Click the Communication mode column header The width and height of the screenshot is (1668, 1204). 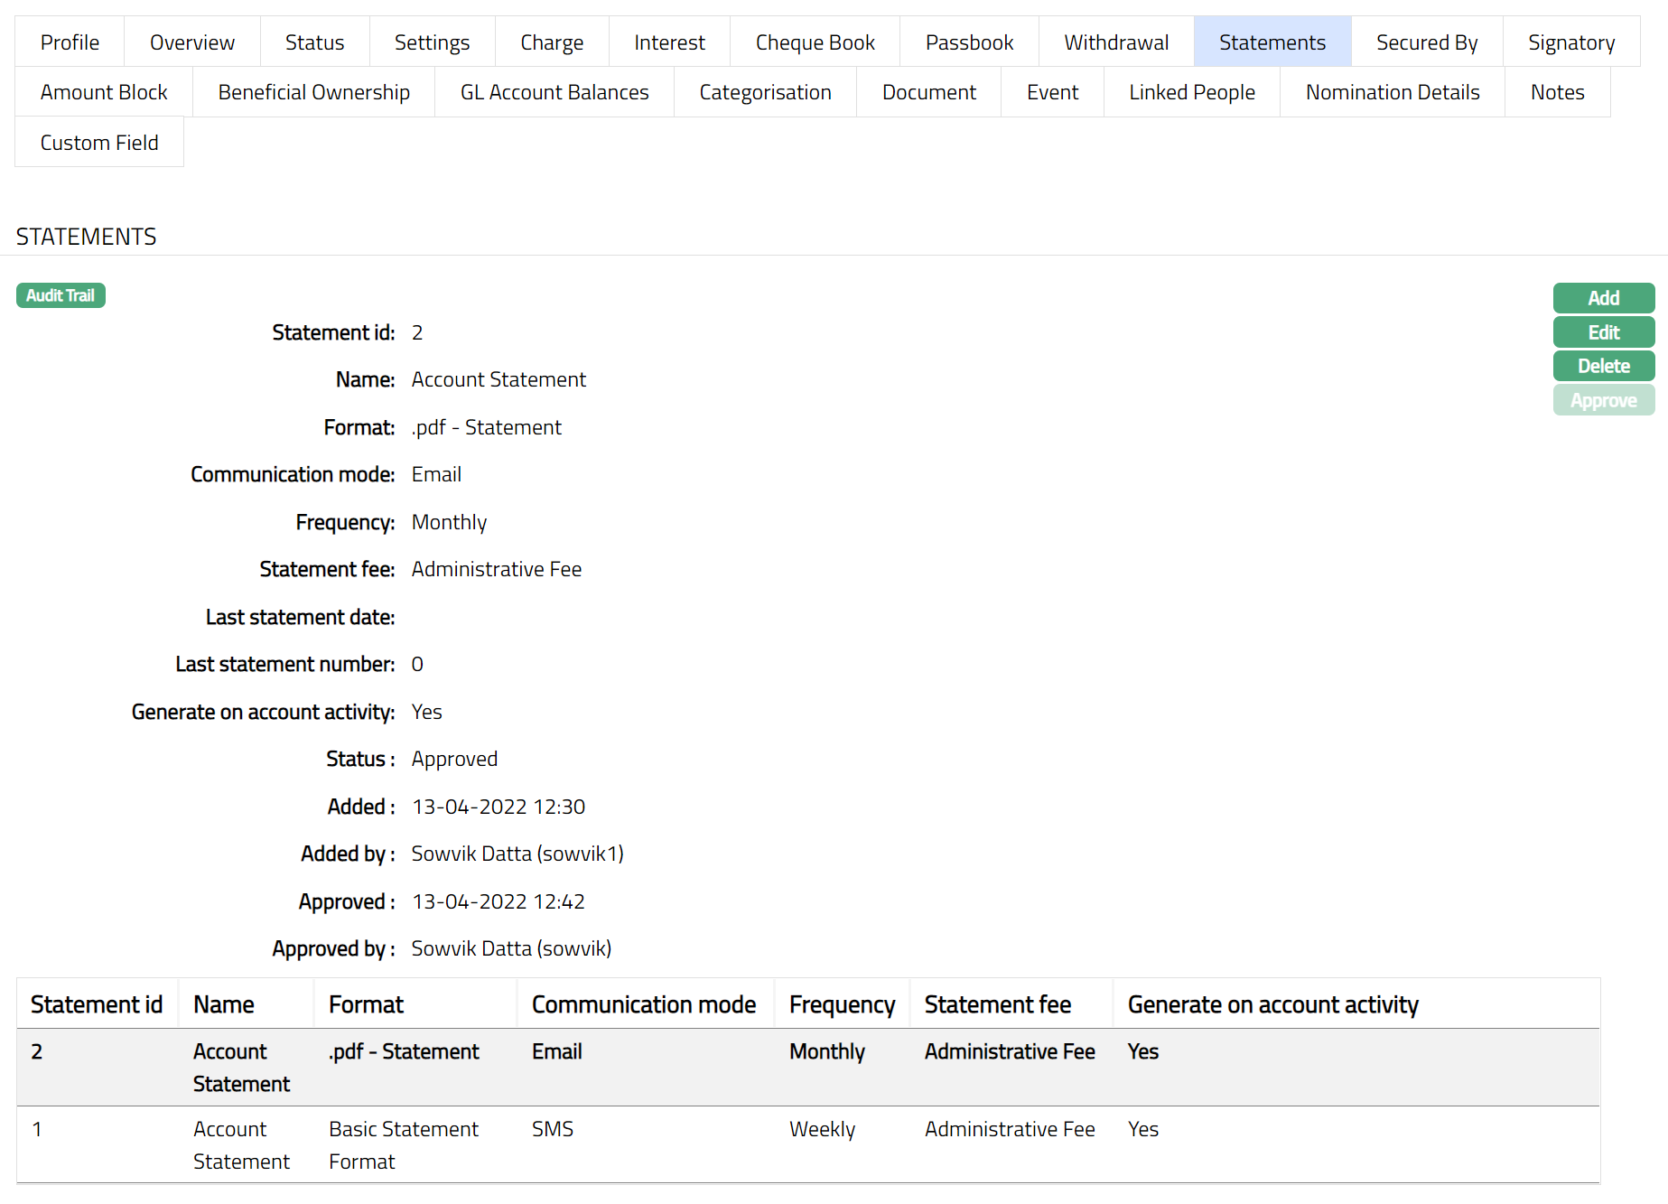pos(643,1004)
